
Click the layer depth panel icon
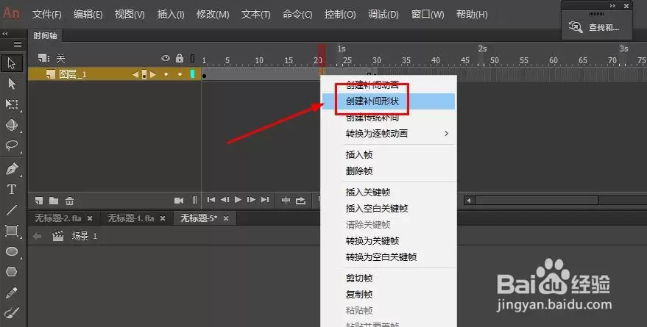pyautogui.click(x=194, y=200)
